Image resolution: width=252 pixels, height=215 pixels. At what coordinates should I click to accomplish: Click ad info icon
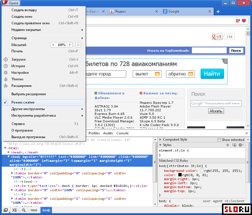pos(225,61)
